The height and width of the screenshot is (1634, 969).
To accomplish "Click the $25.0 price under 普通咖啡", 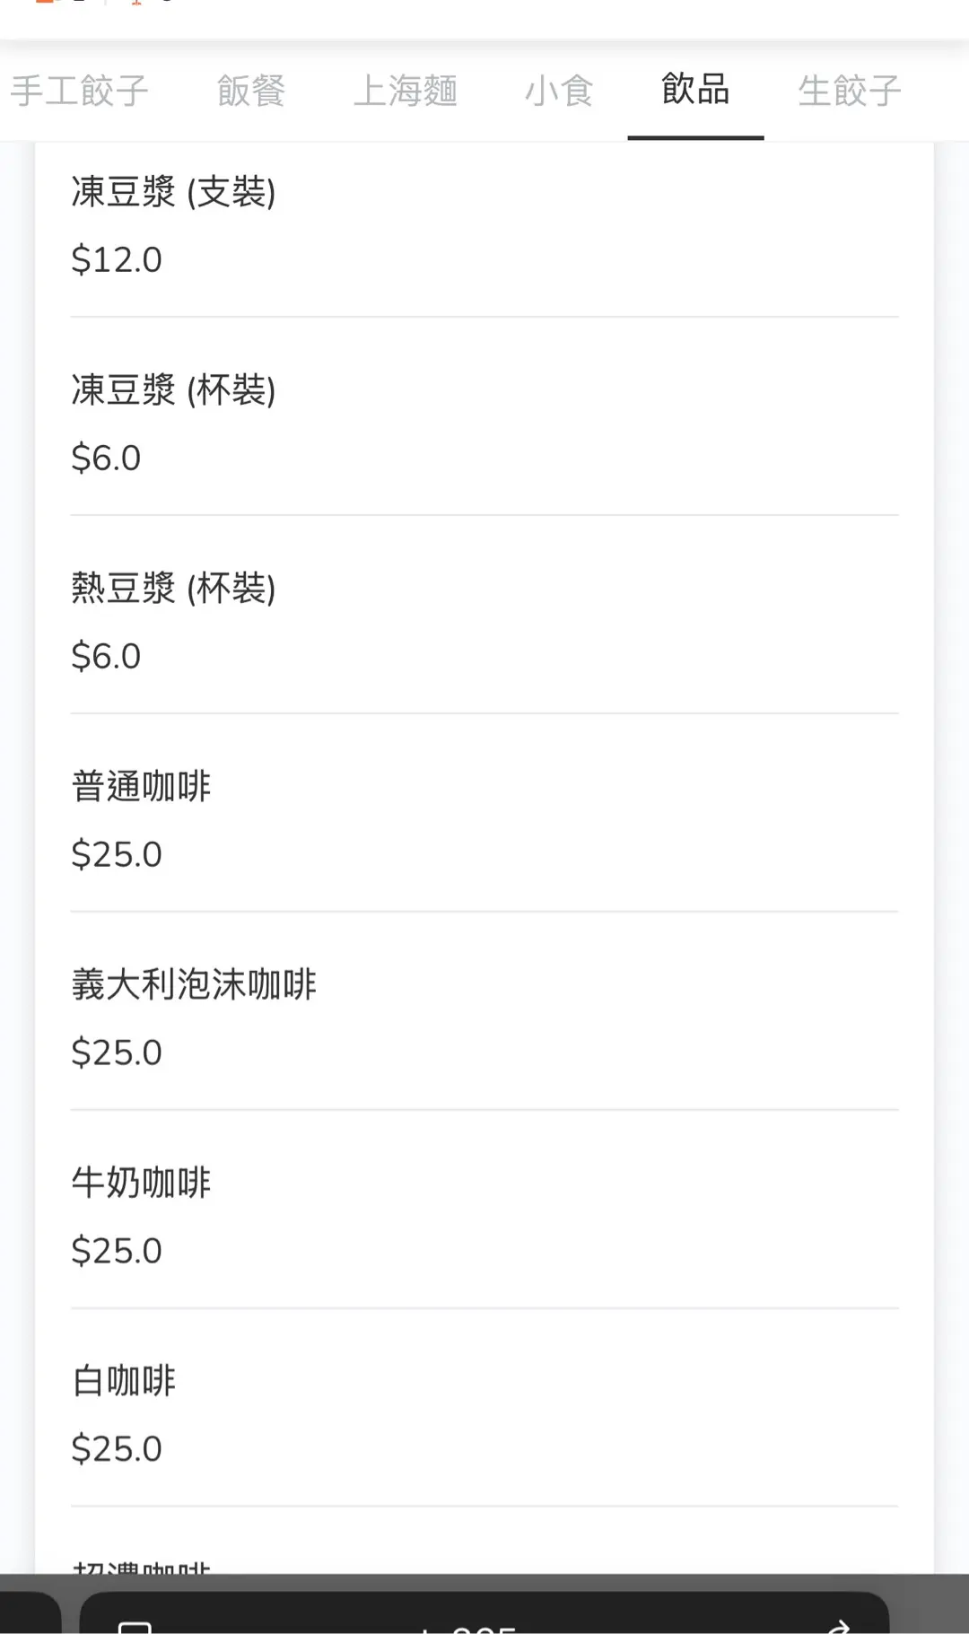I will (117, 855).
